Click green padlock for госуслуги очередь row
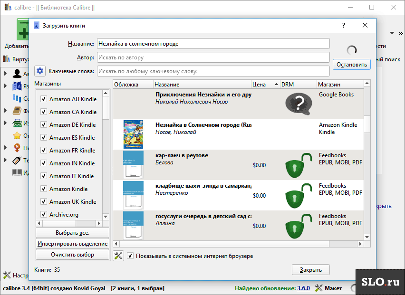The image size is (405, 295). (299, 226)
